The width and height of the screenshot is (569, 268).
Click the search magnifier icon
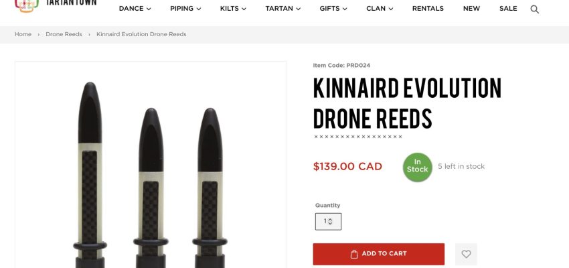(534, 9)
